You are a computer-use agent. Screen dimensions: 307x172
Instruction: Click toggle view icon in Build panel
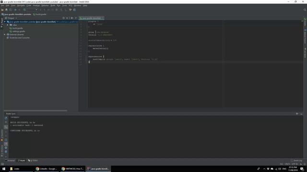click(x=6, y=127)
